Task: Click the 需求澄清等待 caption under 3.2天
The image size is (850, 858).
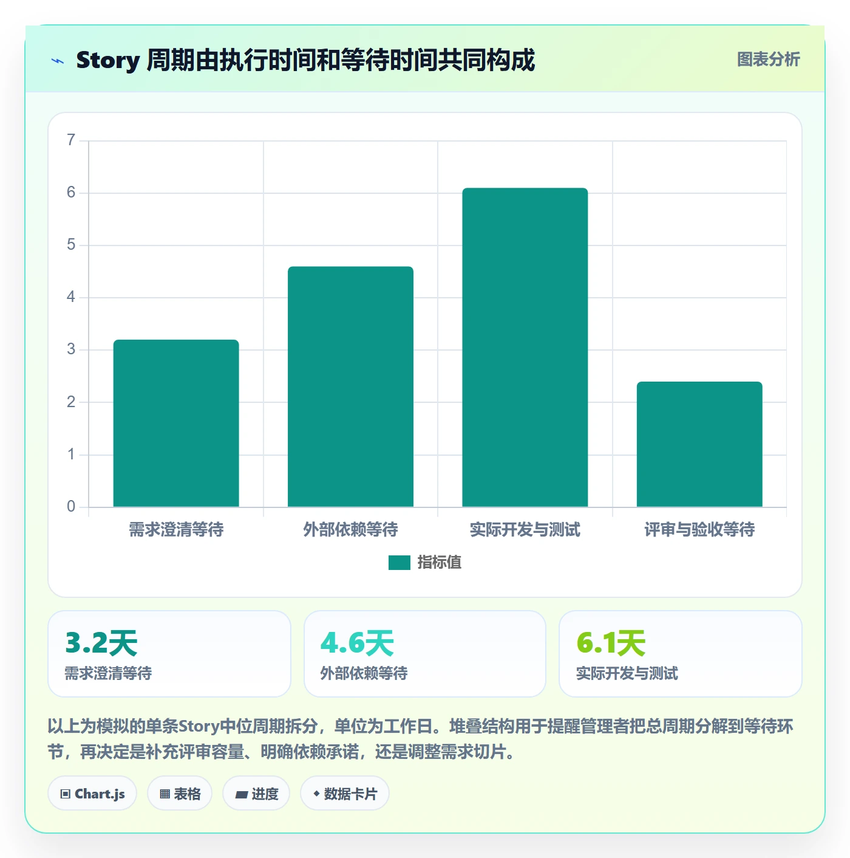Action: coord(109,673)
